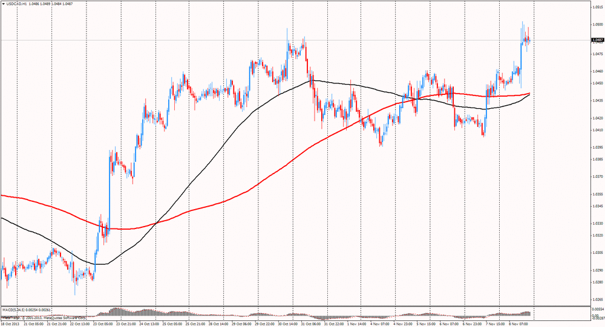Click the 1.0330 price scale label

[x=598, y=223]
